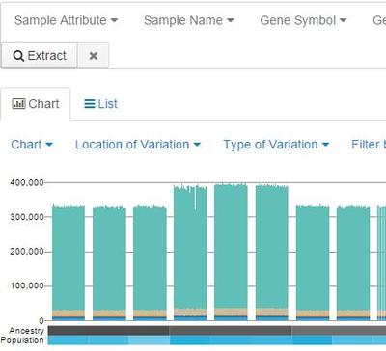Click the 400,000 axis label

(27, 183)
